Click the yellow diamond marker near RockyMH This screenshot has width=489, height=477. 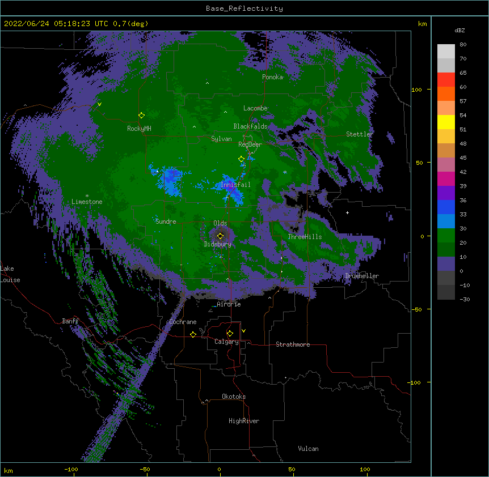tap(141, 115)
